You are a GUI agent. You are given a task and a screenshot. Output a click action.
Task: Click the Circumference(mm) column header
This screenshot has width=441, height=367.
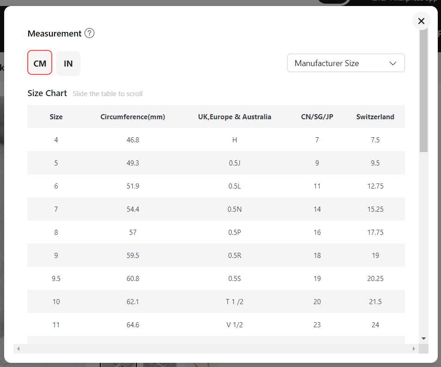pyautogui.click(x=133, y=116)
